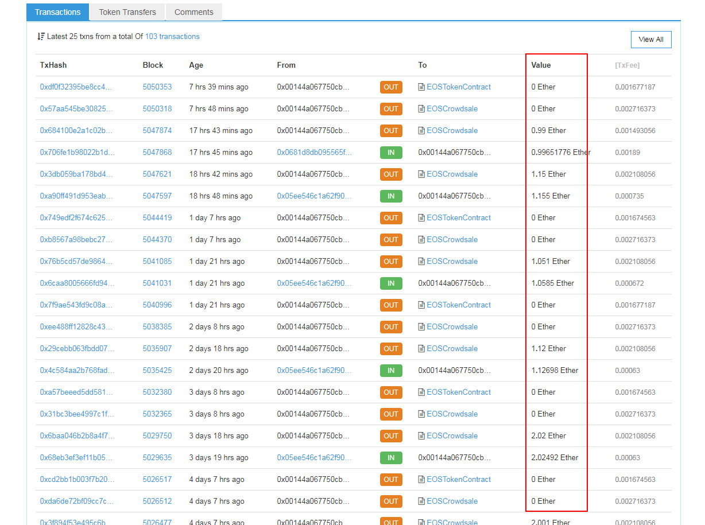Open transaction hash 0x4c584aa2b768fad

[x=77, y=371]
